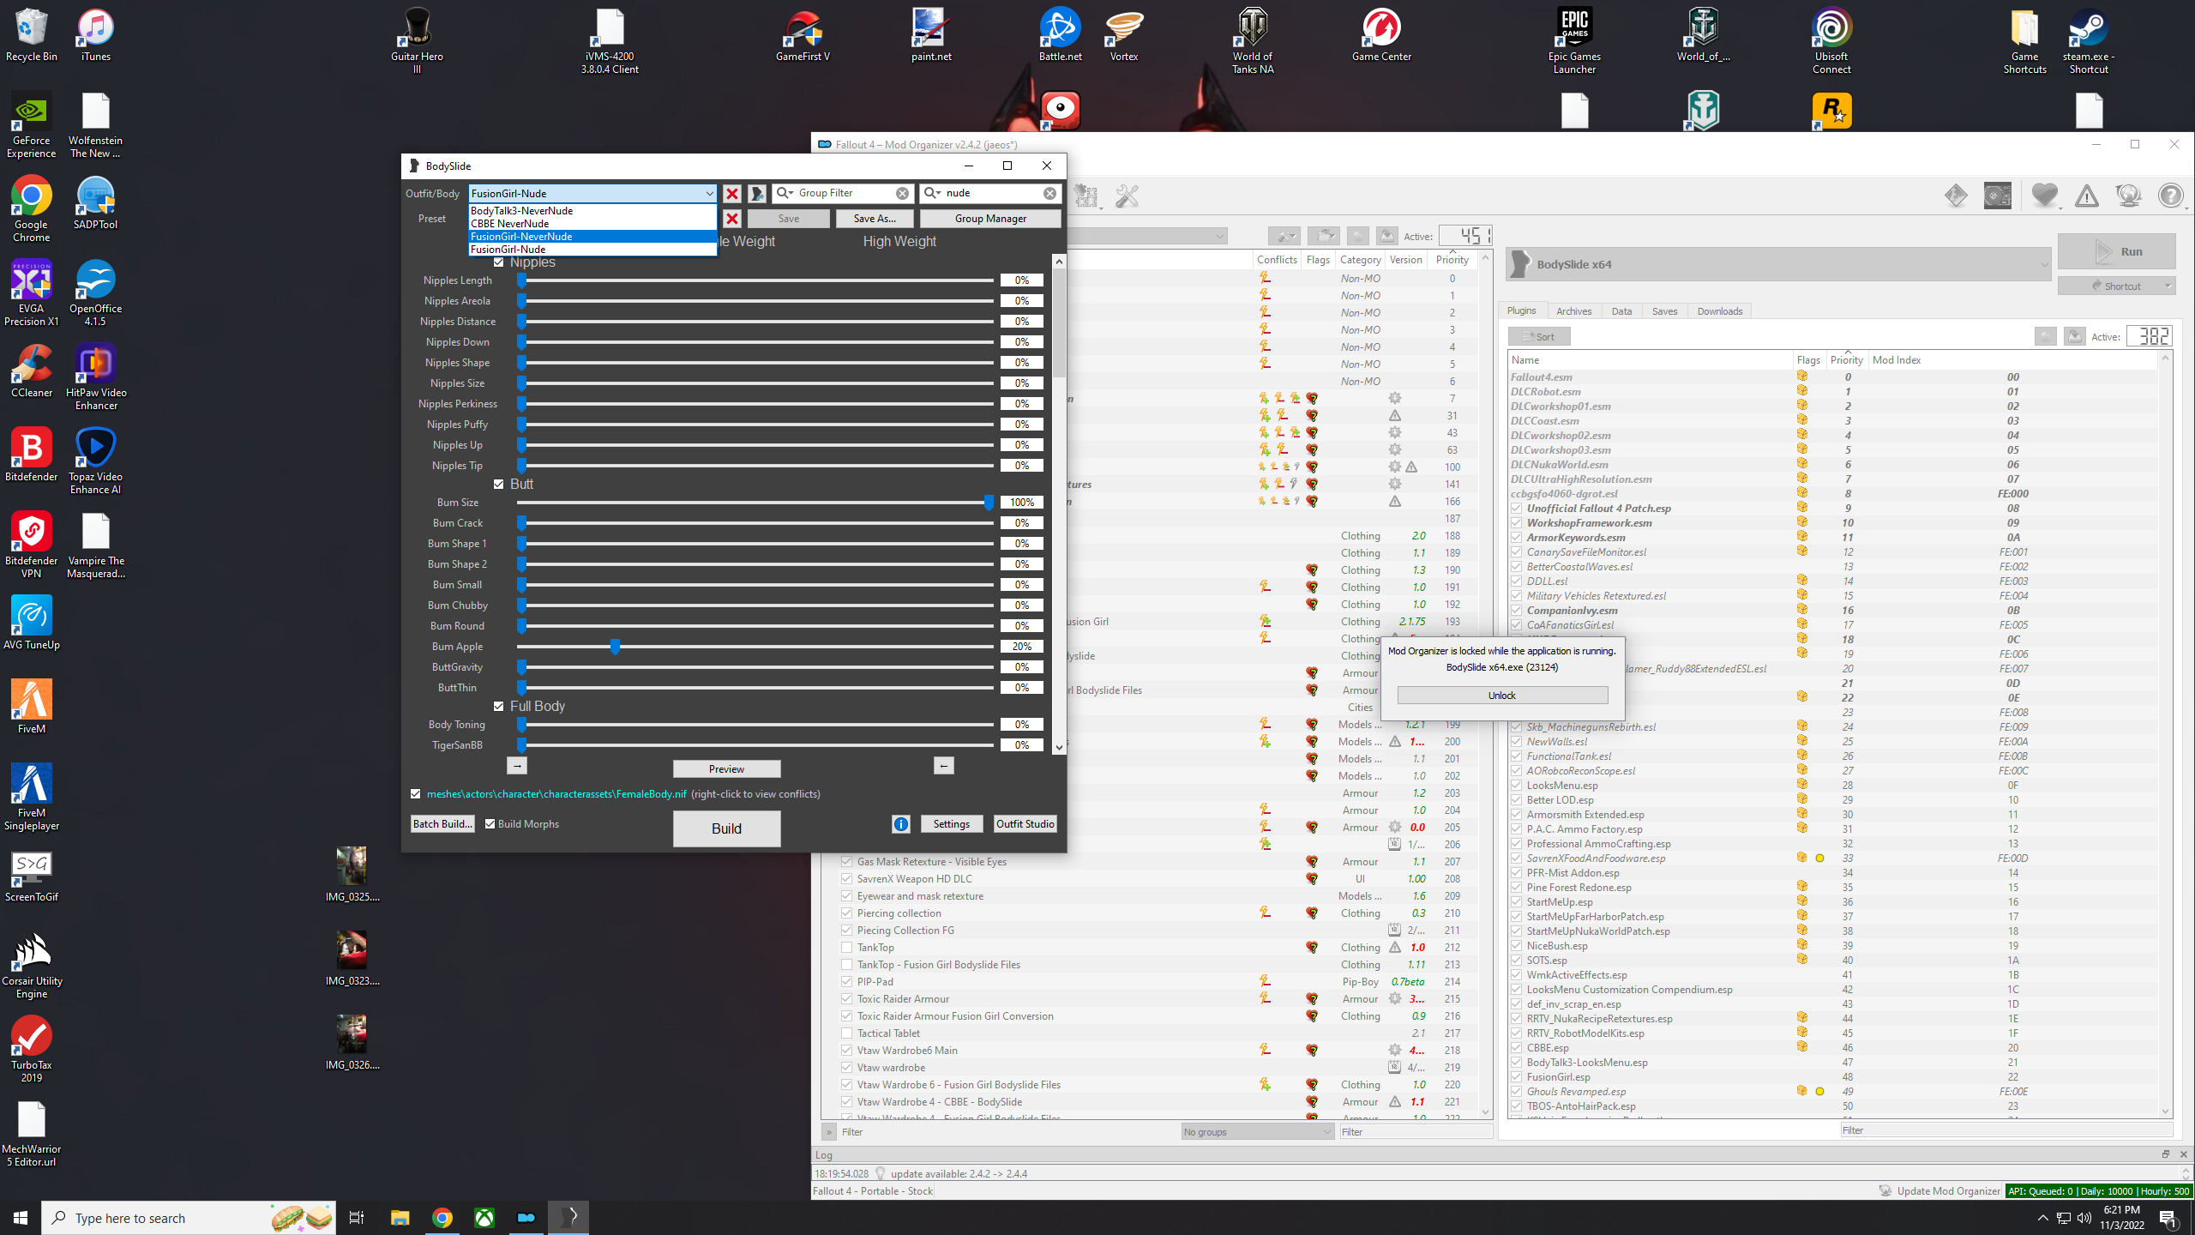Click the blue info icon near Settings
This screenshot has height=1235, width=2195.
900,824
